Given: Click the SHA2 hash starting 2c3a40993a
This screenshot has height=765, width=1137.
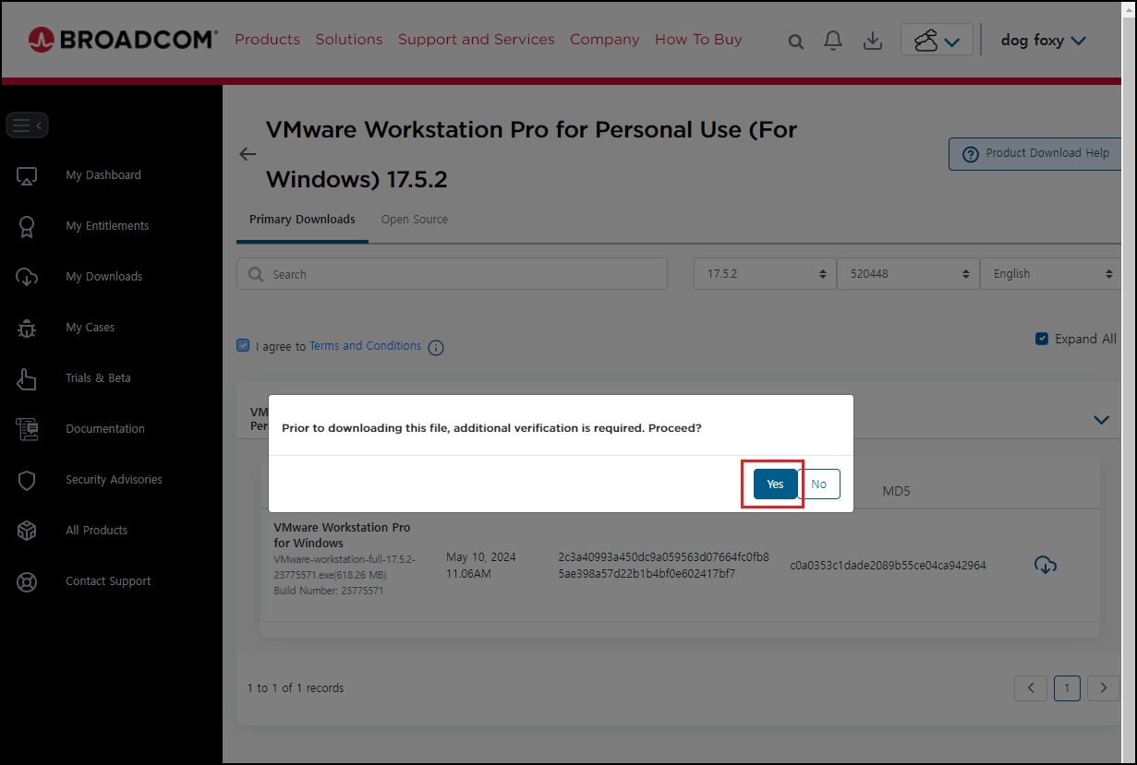Looking at the screenshot, I should pos(663,566).
